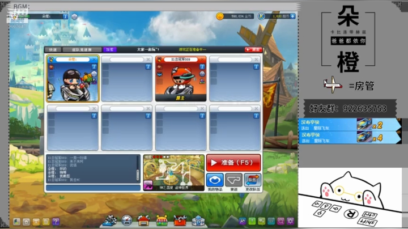The height and width of the screenshot is (229, 408).
Task: Open info icon on sixth empty slot
Action: [x=148, y=116]
